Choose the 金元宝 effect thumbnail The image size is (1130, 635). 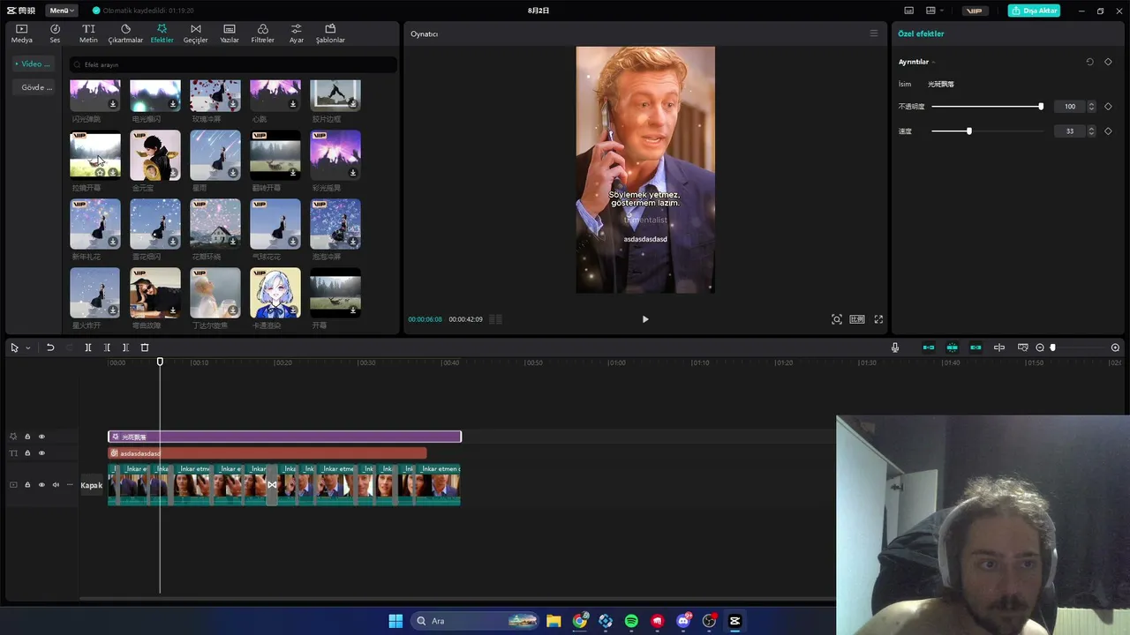[155, 154]
